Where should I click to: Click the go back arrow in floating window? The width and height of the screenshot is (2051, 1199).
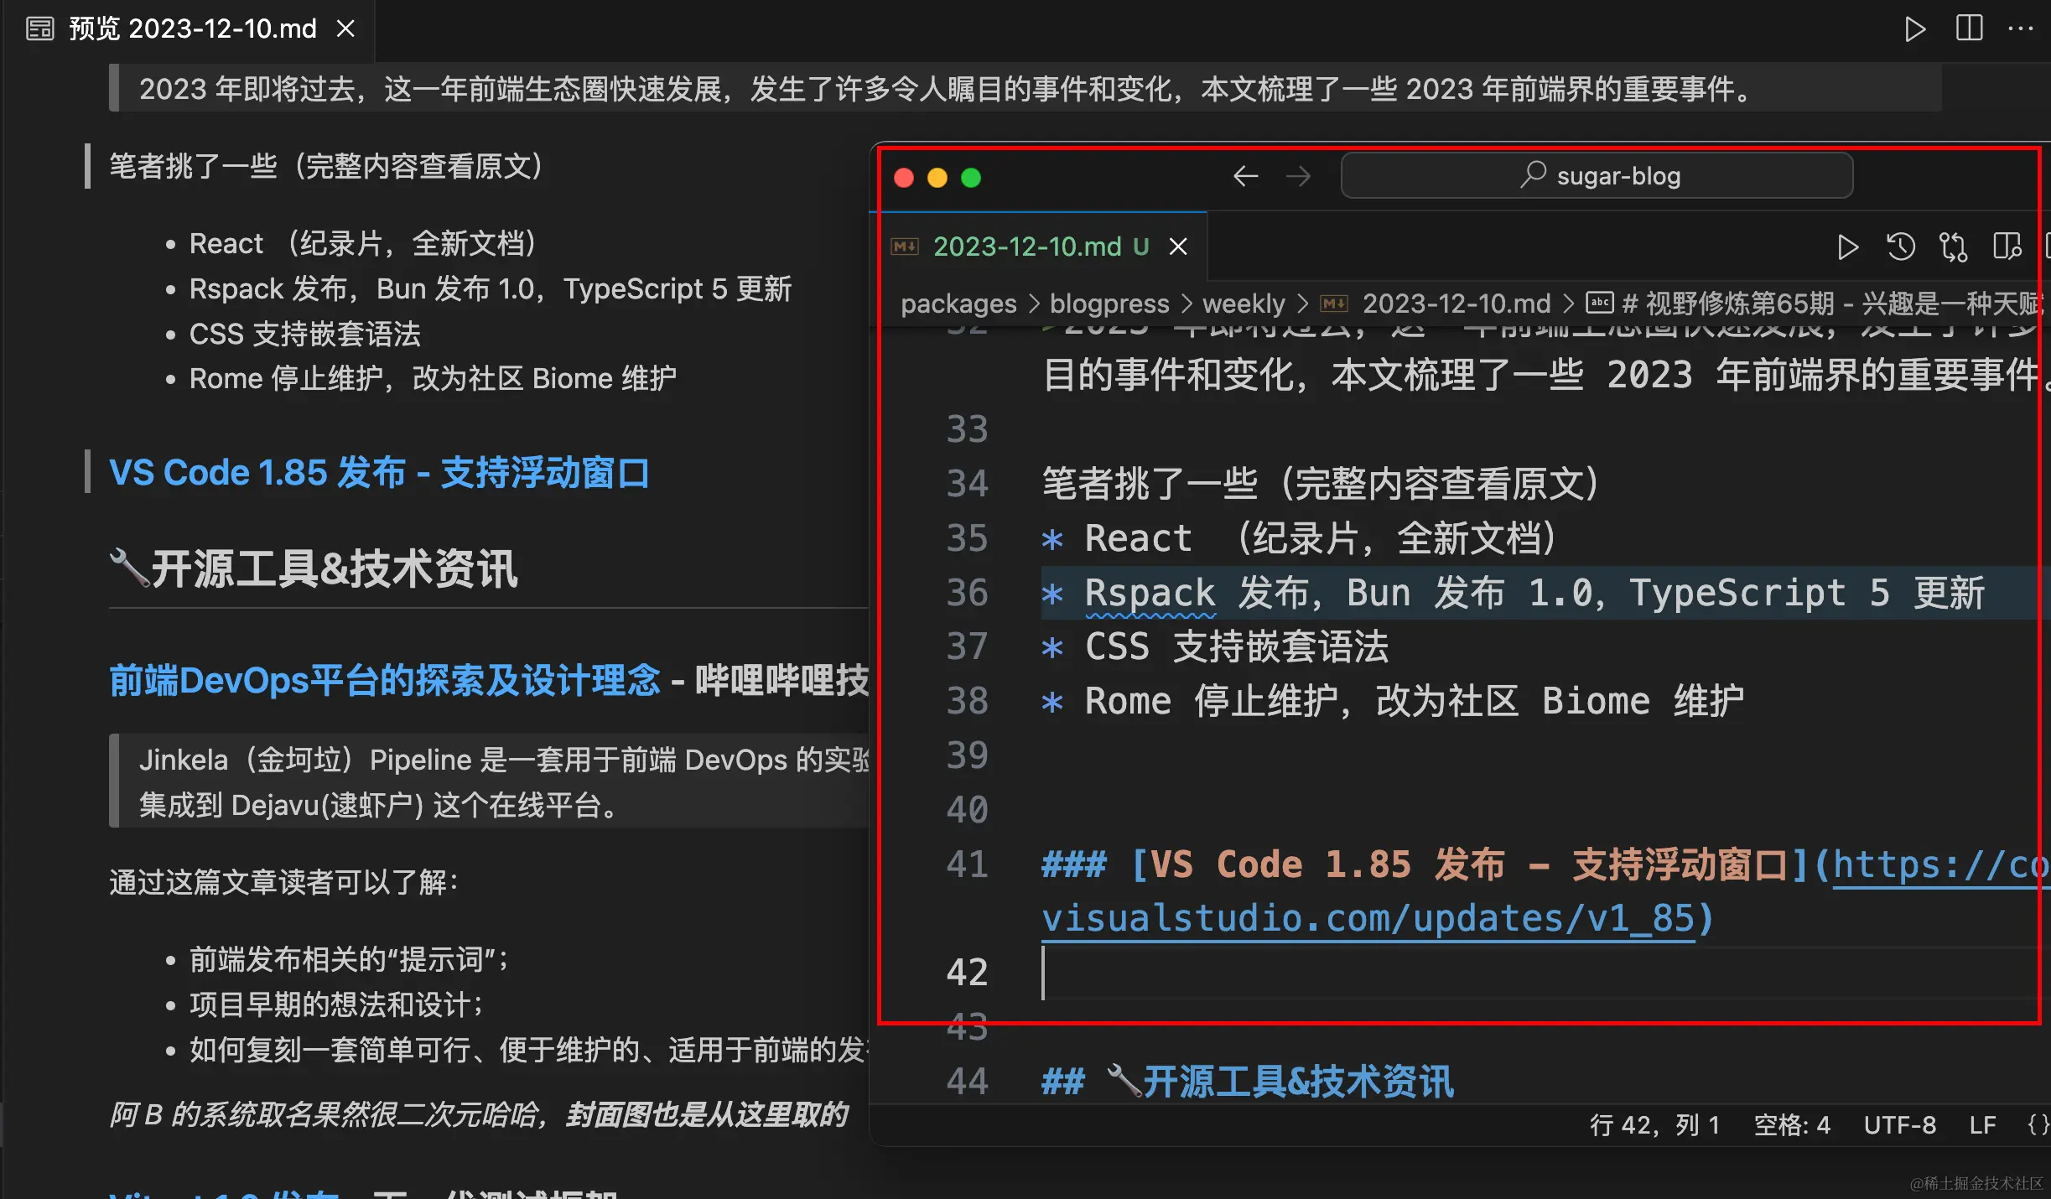pos(1245,176)
